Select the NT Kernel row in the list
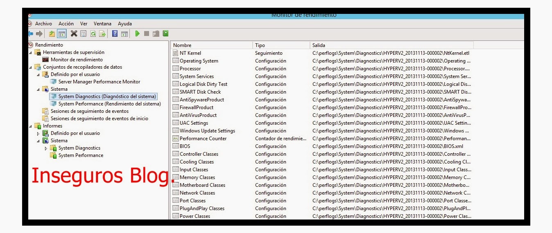 point(190,53)
